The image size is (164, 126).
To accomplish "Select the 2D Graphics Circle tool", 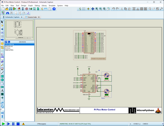I will pos(2,80).
